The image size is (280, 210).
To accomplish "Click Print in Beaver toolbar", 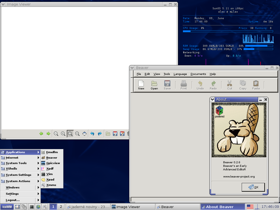I will pyautogui.click(x=183, y=85).
